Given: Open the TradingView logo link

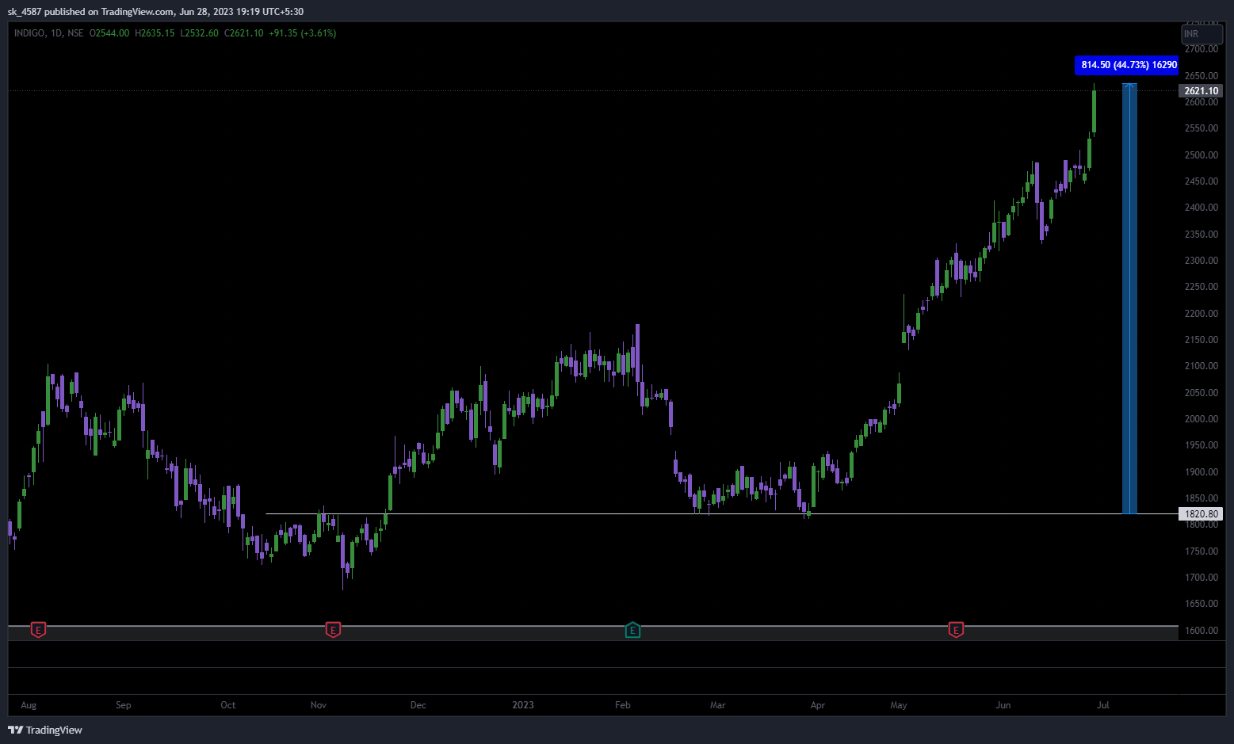Looking at the screenshot, I should tap(45, 730).
